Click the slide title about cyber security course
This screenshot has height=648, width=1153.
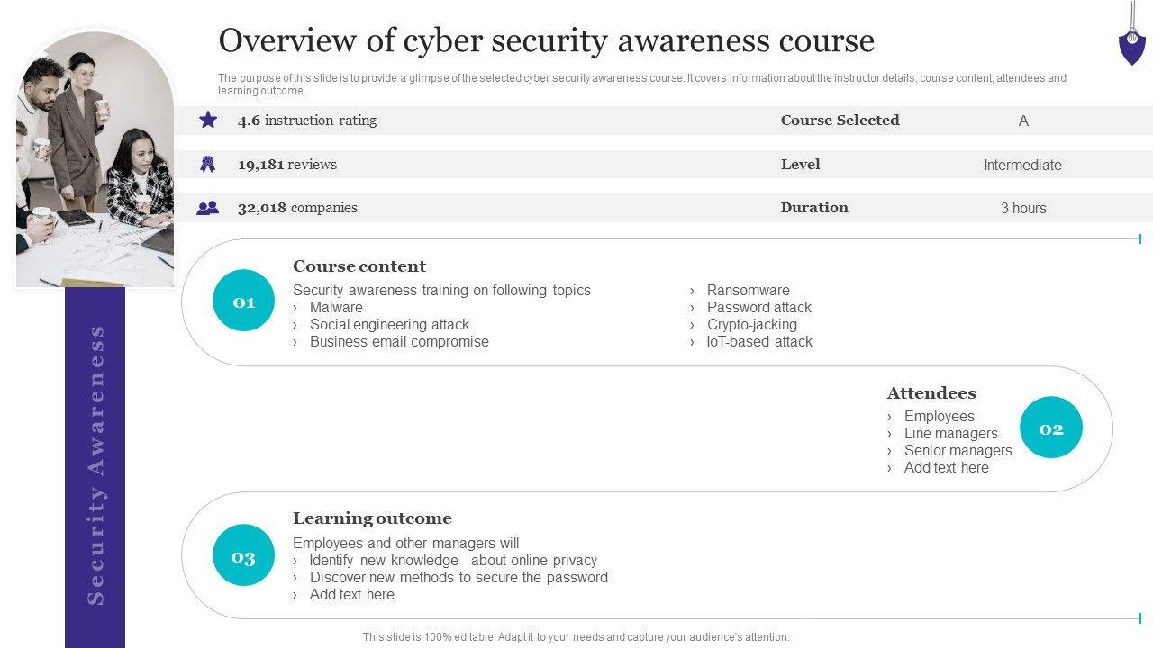(546, 40)
